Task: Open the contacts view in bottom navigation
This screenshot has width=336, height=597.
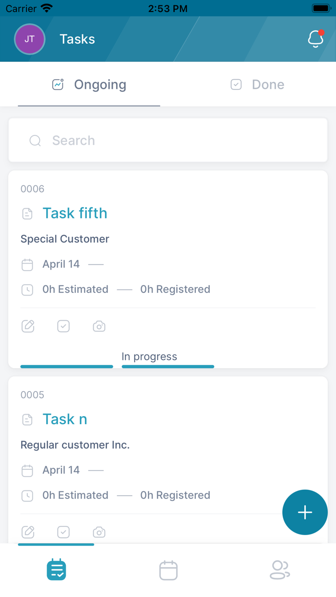Action: 280,570
